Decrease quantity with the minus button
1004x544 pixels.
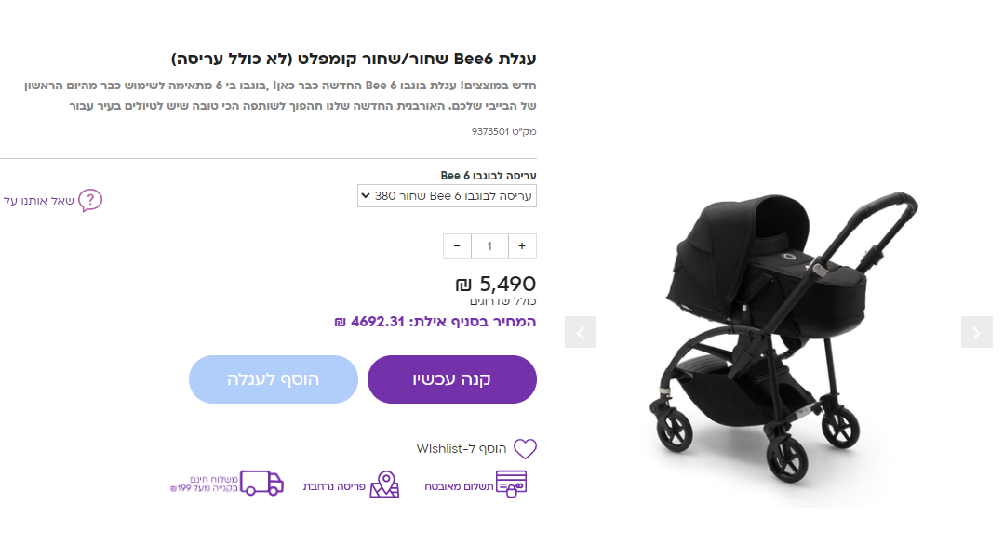(457, 246)
